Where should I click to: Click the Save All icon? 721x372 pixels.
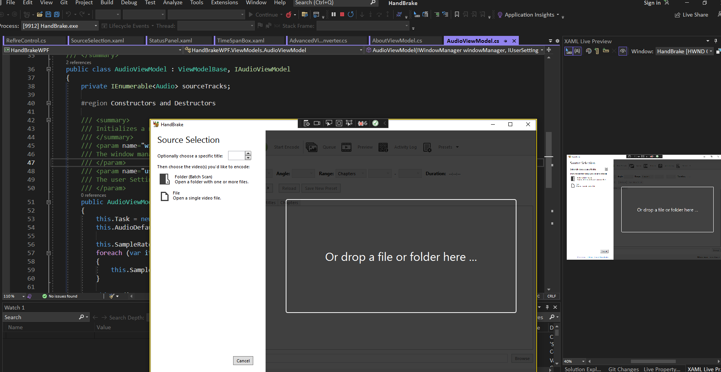click(x=56, y=14)
